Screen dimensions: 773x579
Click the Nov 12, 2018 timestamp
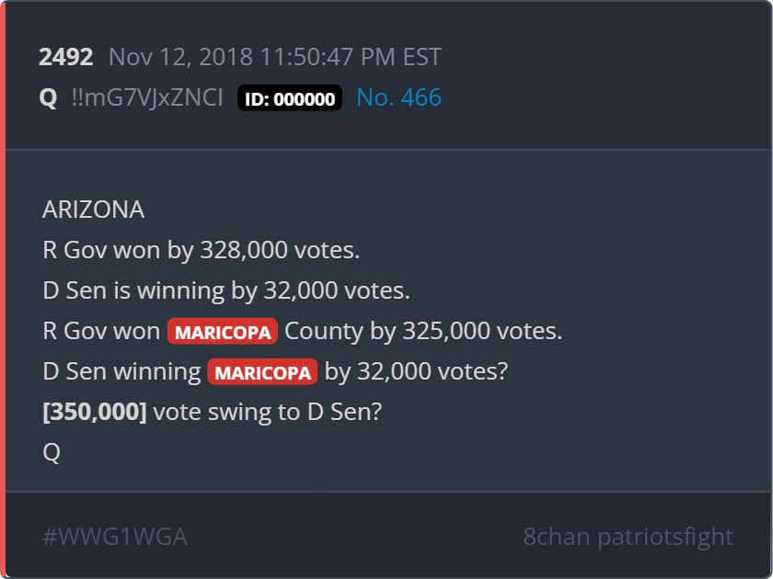275,57
